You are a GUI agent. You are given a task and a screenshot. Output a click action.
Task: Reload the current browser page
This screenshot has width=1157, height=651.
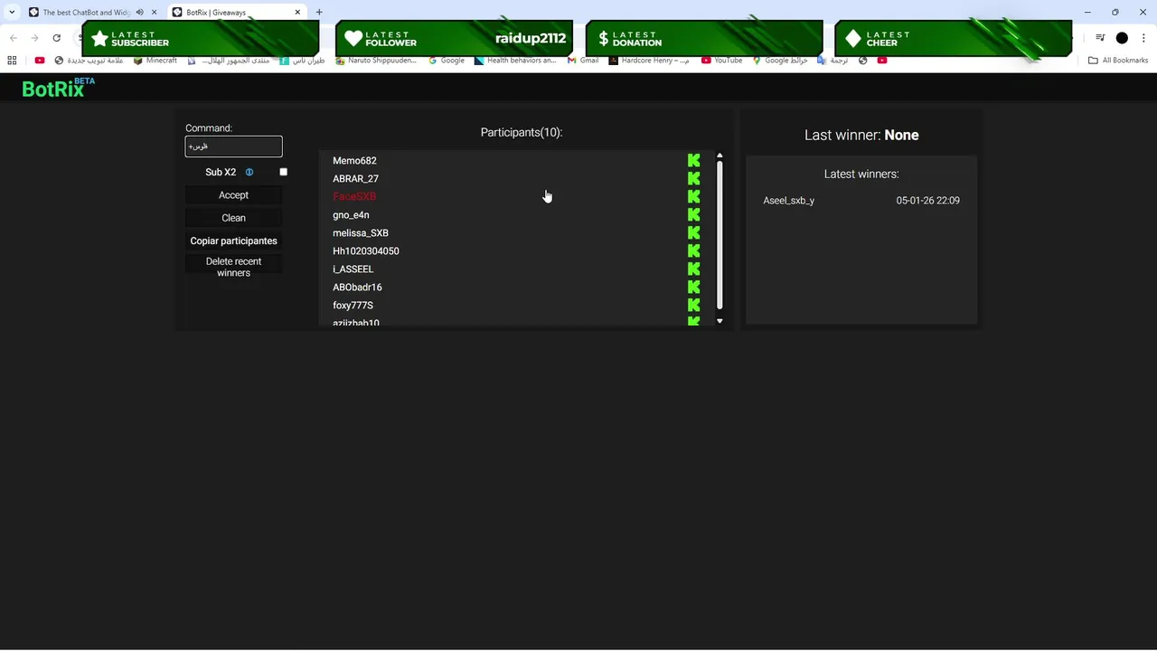tap(56, 38)
